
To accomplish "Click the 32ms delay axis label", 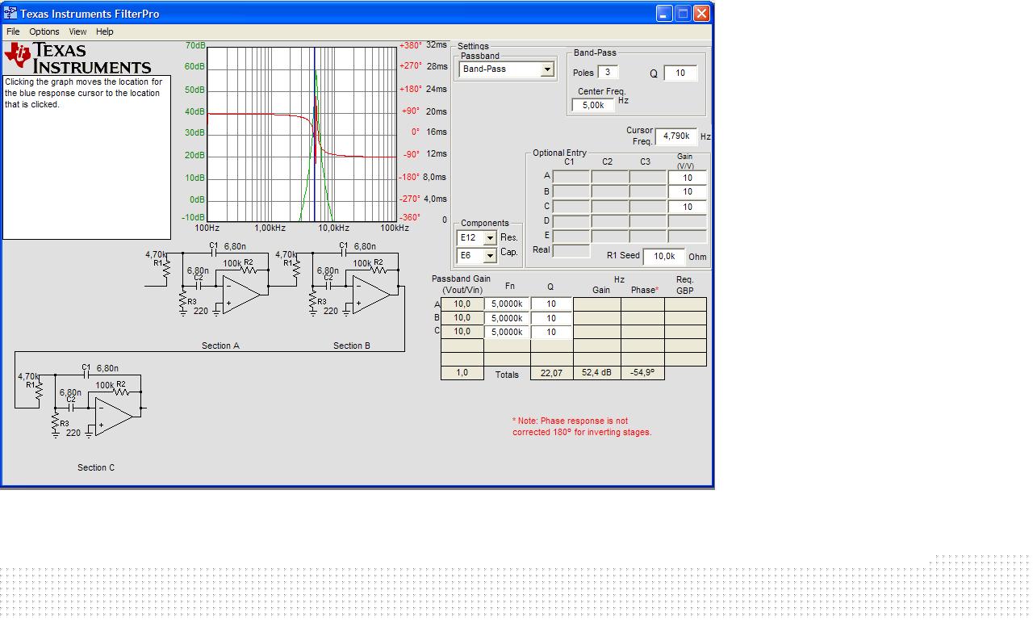I will pyautogui.click(x=437, y=45).
